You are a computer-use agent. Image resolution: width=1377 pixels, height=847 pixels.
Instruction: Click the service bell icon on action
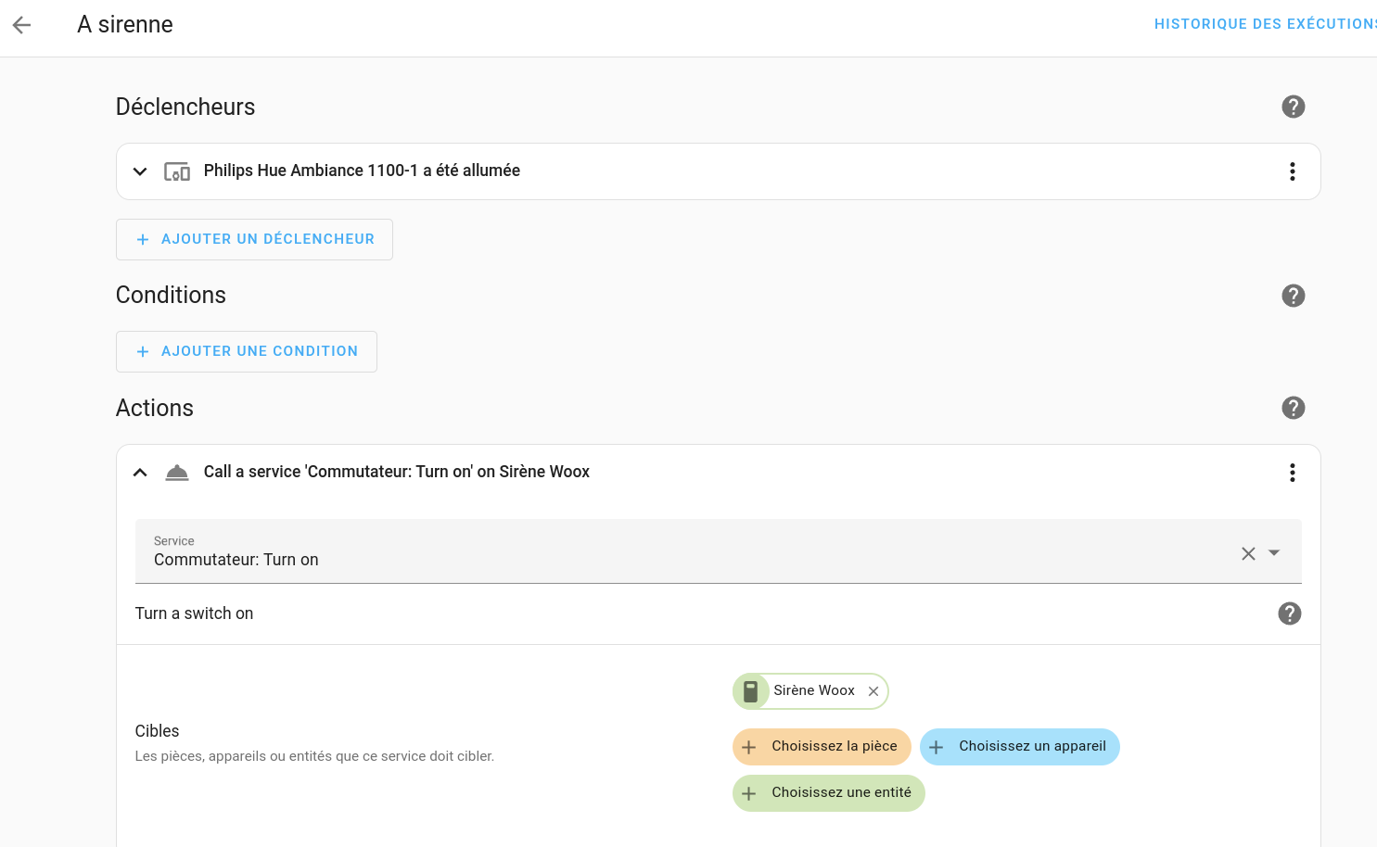(x=177, y=473)
